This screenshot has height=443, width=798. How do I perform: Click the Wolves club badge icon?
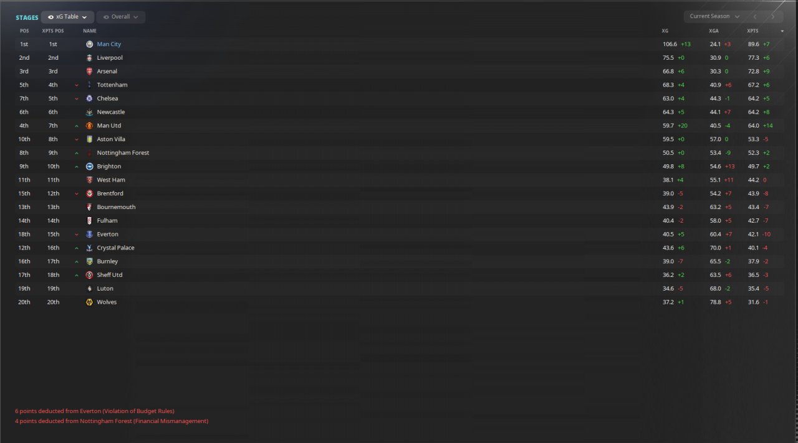89,302
